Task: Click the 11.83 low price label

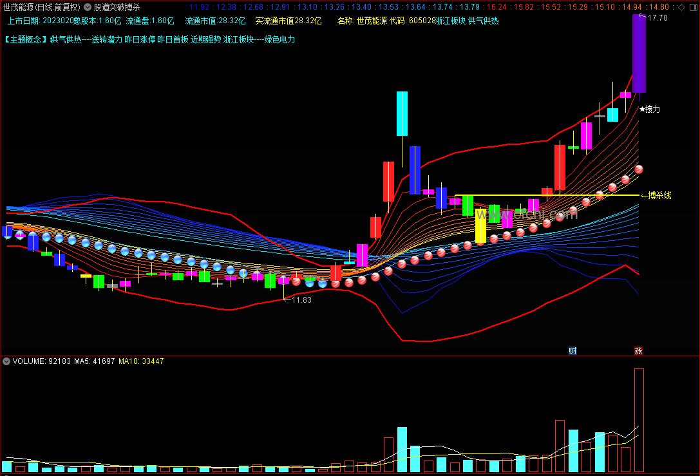Action: (x=301, y=300)
